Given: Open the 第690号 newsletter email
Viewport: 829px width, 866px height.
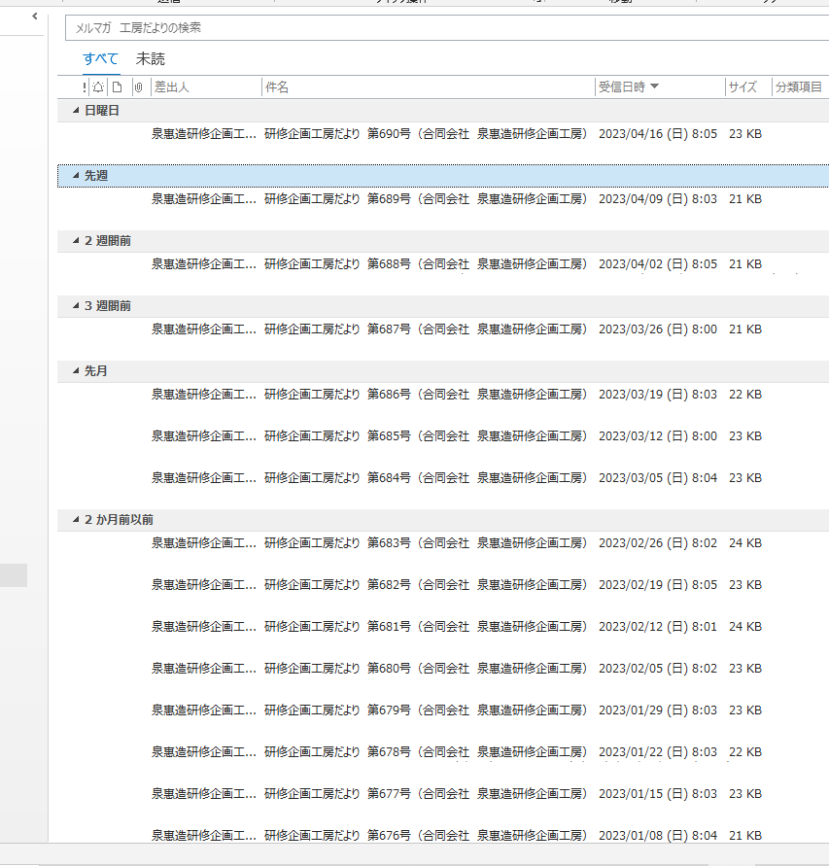Looking at the screenshot, I should (443, 134).
